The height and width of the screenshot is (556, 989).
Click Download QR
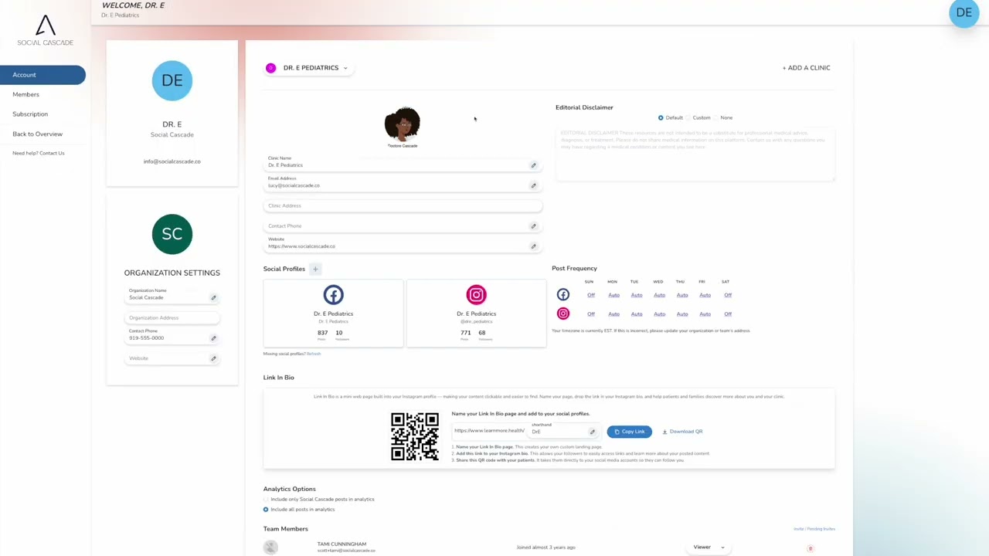click(x=682, y=432)
